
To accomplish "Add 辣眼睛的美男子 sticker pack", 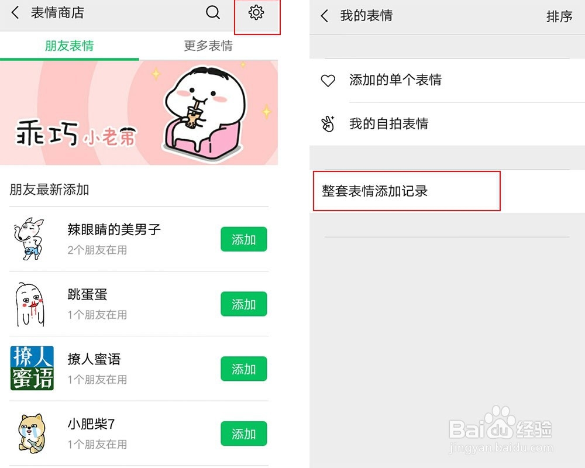I will 243,239.
